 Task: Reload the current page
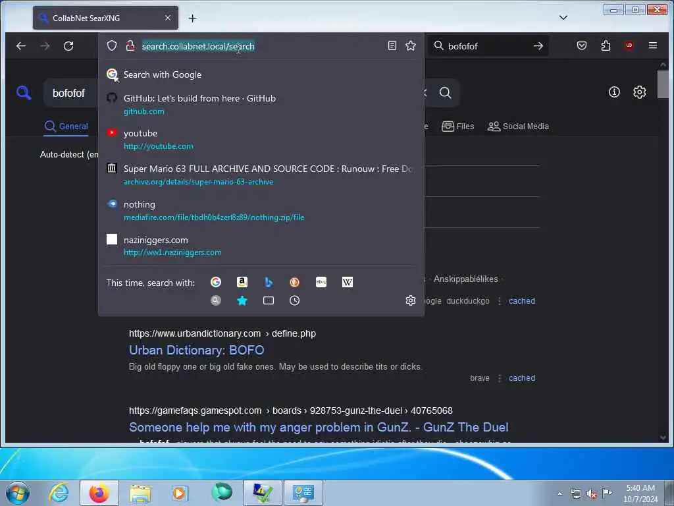point(68,46)
